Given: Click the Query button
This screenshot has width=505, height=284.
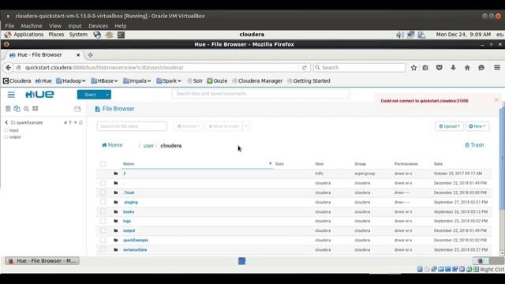Looking at the screenshot, I should (x=90, y=95).
